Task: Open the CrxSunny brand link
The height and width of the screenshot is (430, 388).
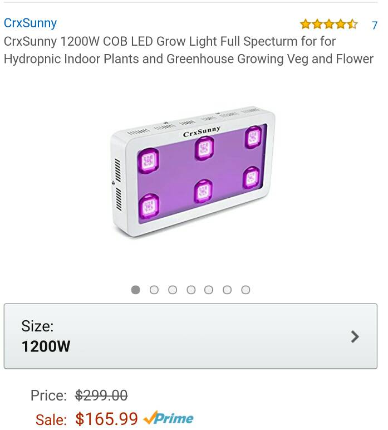Action: click(x=30, y=23)
